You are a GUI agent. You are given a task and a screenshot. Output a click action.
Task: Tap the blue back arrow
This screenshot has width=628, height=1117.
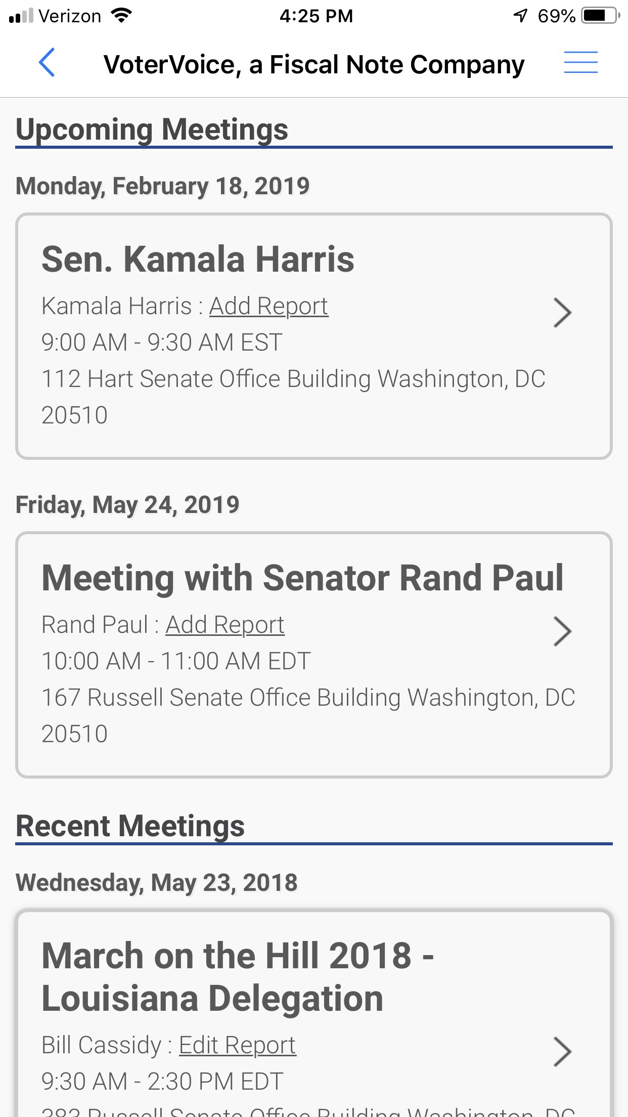pyautogui.click(x=47, y=63)
